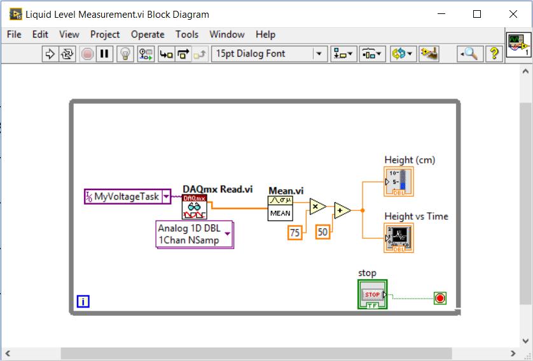Click the vertical scrollbar thumb
Screen dimensions: 533x361
point(525,204)
